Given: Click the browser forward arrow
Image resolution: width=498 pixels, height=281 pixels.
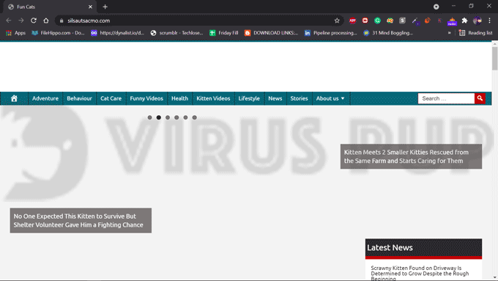Looking at the screenshot, I should click(21, 21).
